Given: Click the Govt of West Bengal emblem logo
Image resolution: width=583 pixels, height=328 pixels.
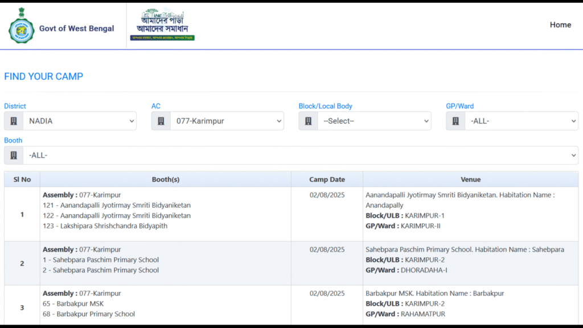Looking at the screenshot, I should 21,25.
